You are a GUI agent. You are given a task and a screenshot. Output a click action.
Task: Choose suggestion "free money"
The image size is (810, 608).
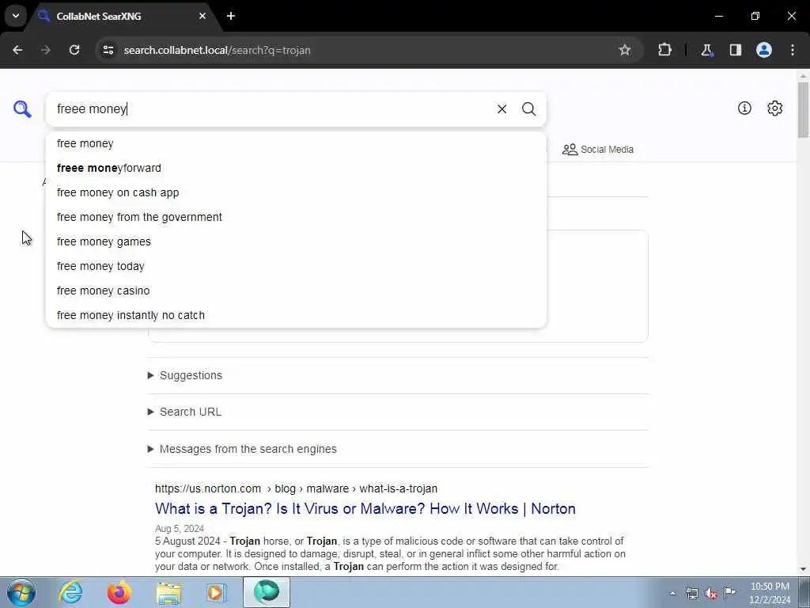tap(296, 144)
